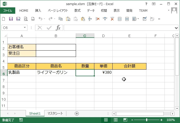Show more quick access toolbar commands
The height and width of the screenshot is (123, 180).
click(x=159, y=19)
